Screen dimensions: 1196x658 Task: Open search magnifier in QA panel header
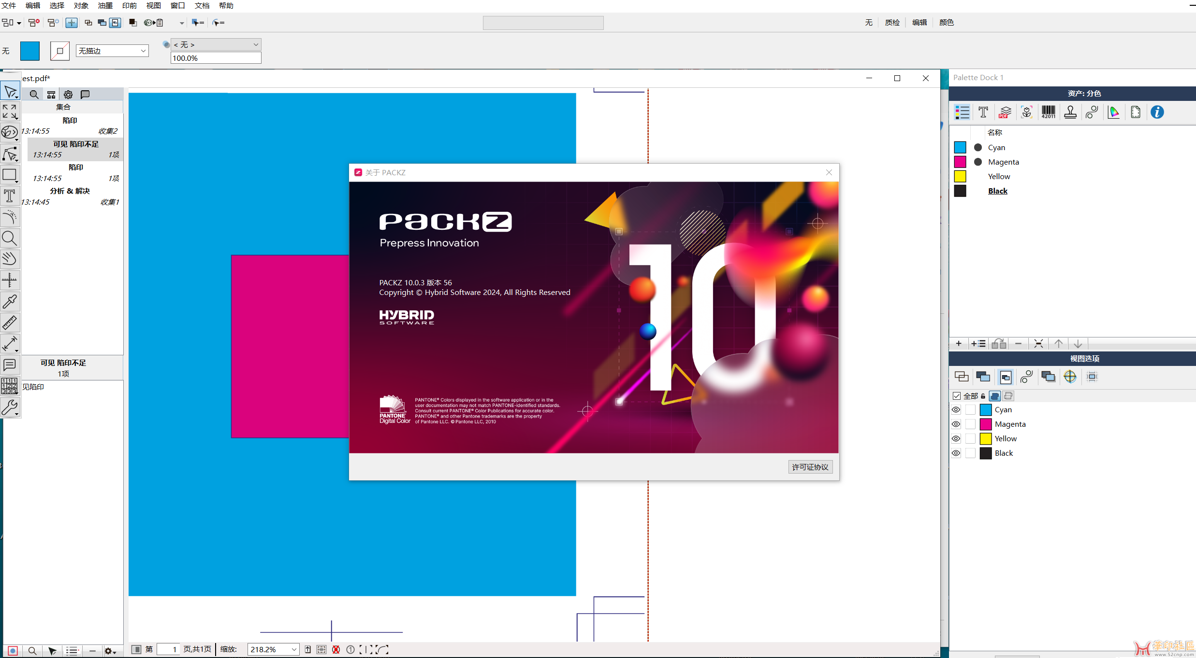pos(34,95)
